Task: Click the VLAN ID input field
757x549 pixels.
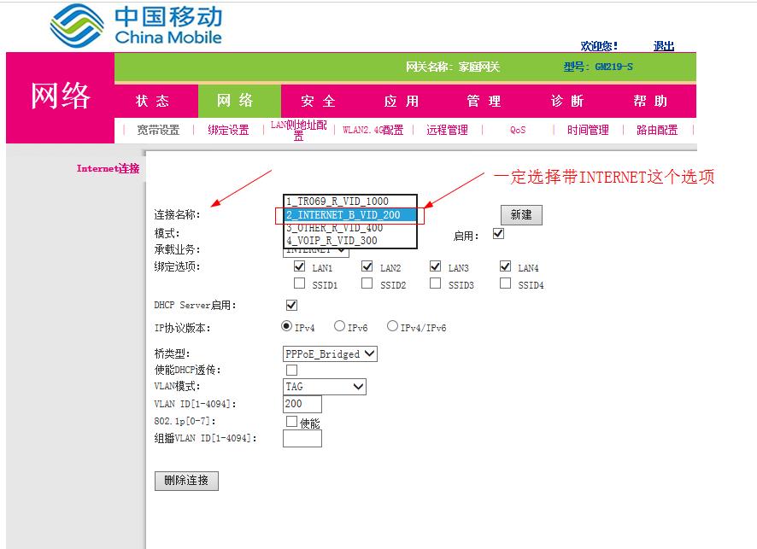Action: point(300,403)
